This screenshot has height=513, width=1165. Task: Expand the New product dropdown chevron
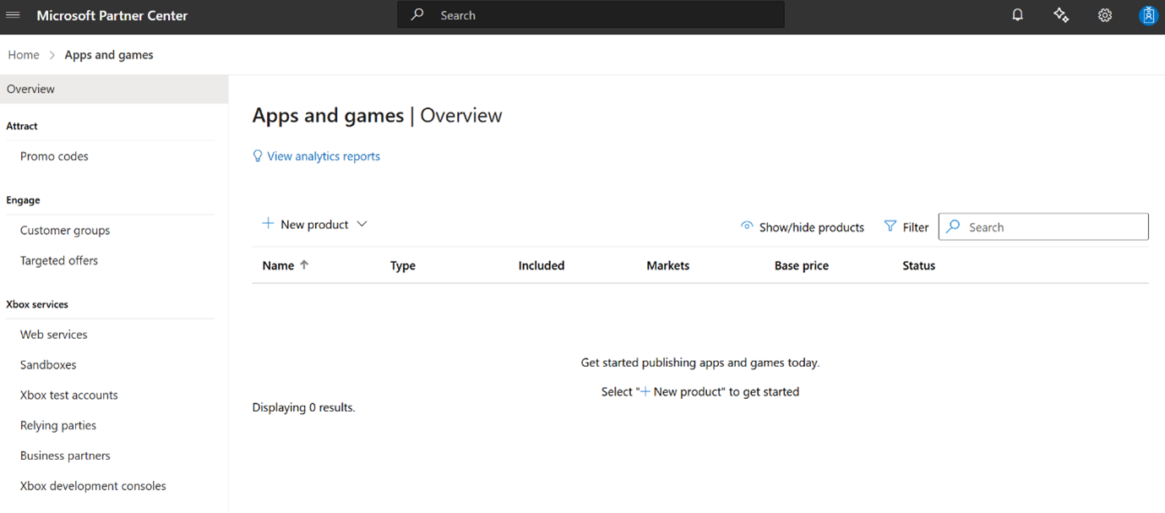pyautogui.click(x=362, y=224)
